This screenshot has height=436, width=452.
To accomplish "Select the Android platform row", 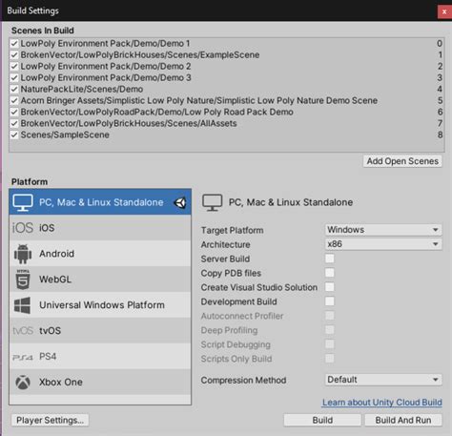I will [100, 254].
